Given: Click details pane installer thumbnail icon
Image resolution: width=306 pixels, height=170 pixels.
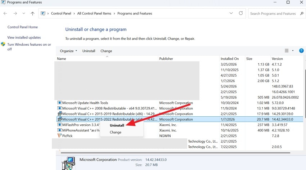Looking at the screenshot, I should [68, 163].
